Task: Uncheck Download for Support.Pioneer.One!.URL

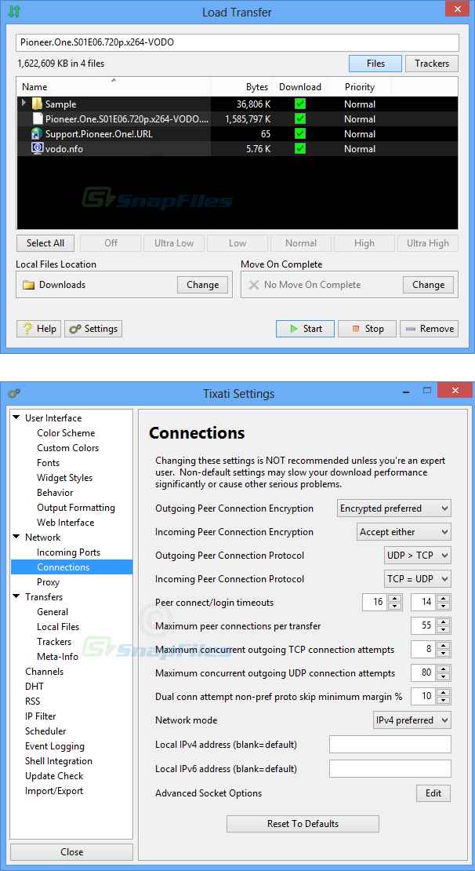Action: pyautogui.click(x=300, y=134)
